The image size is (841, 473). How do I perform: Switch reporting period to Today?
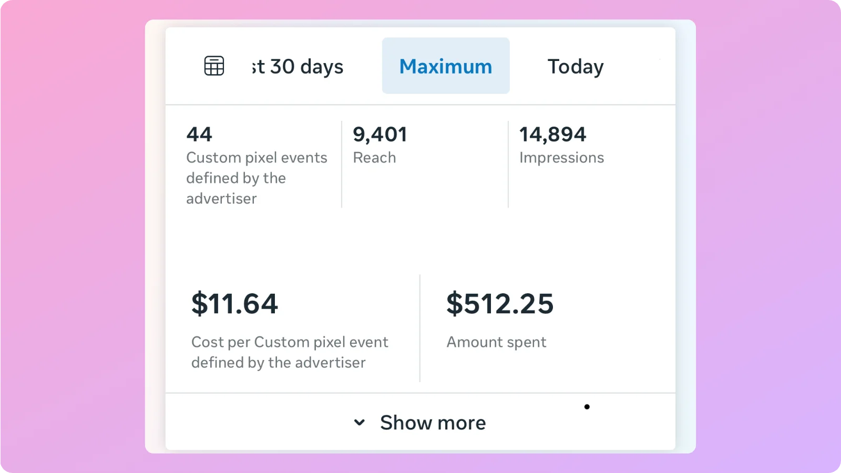tap(575, 66)
